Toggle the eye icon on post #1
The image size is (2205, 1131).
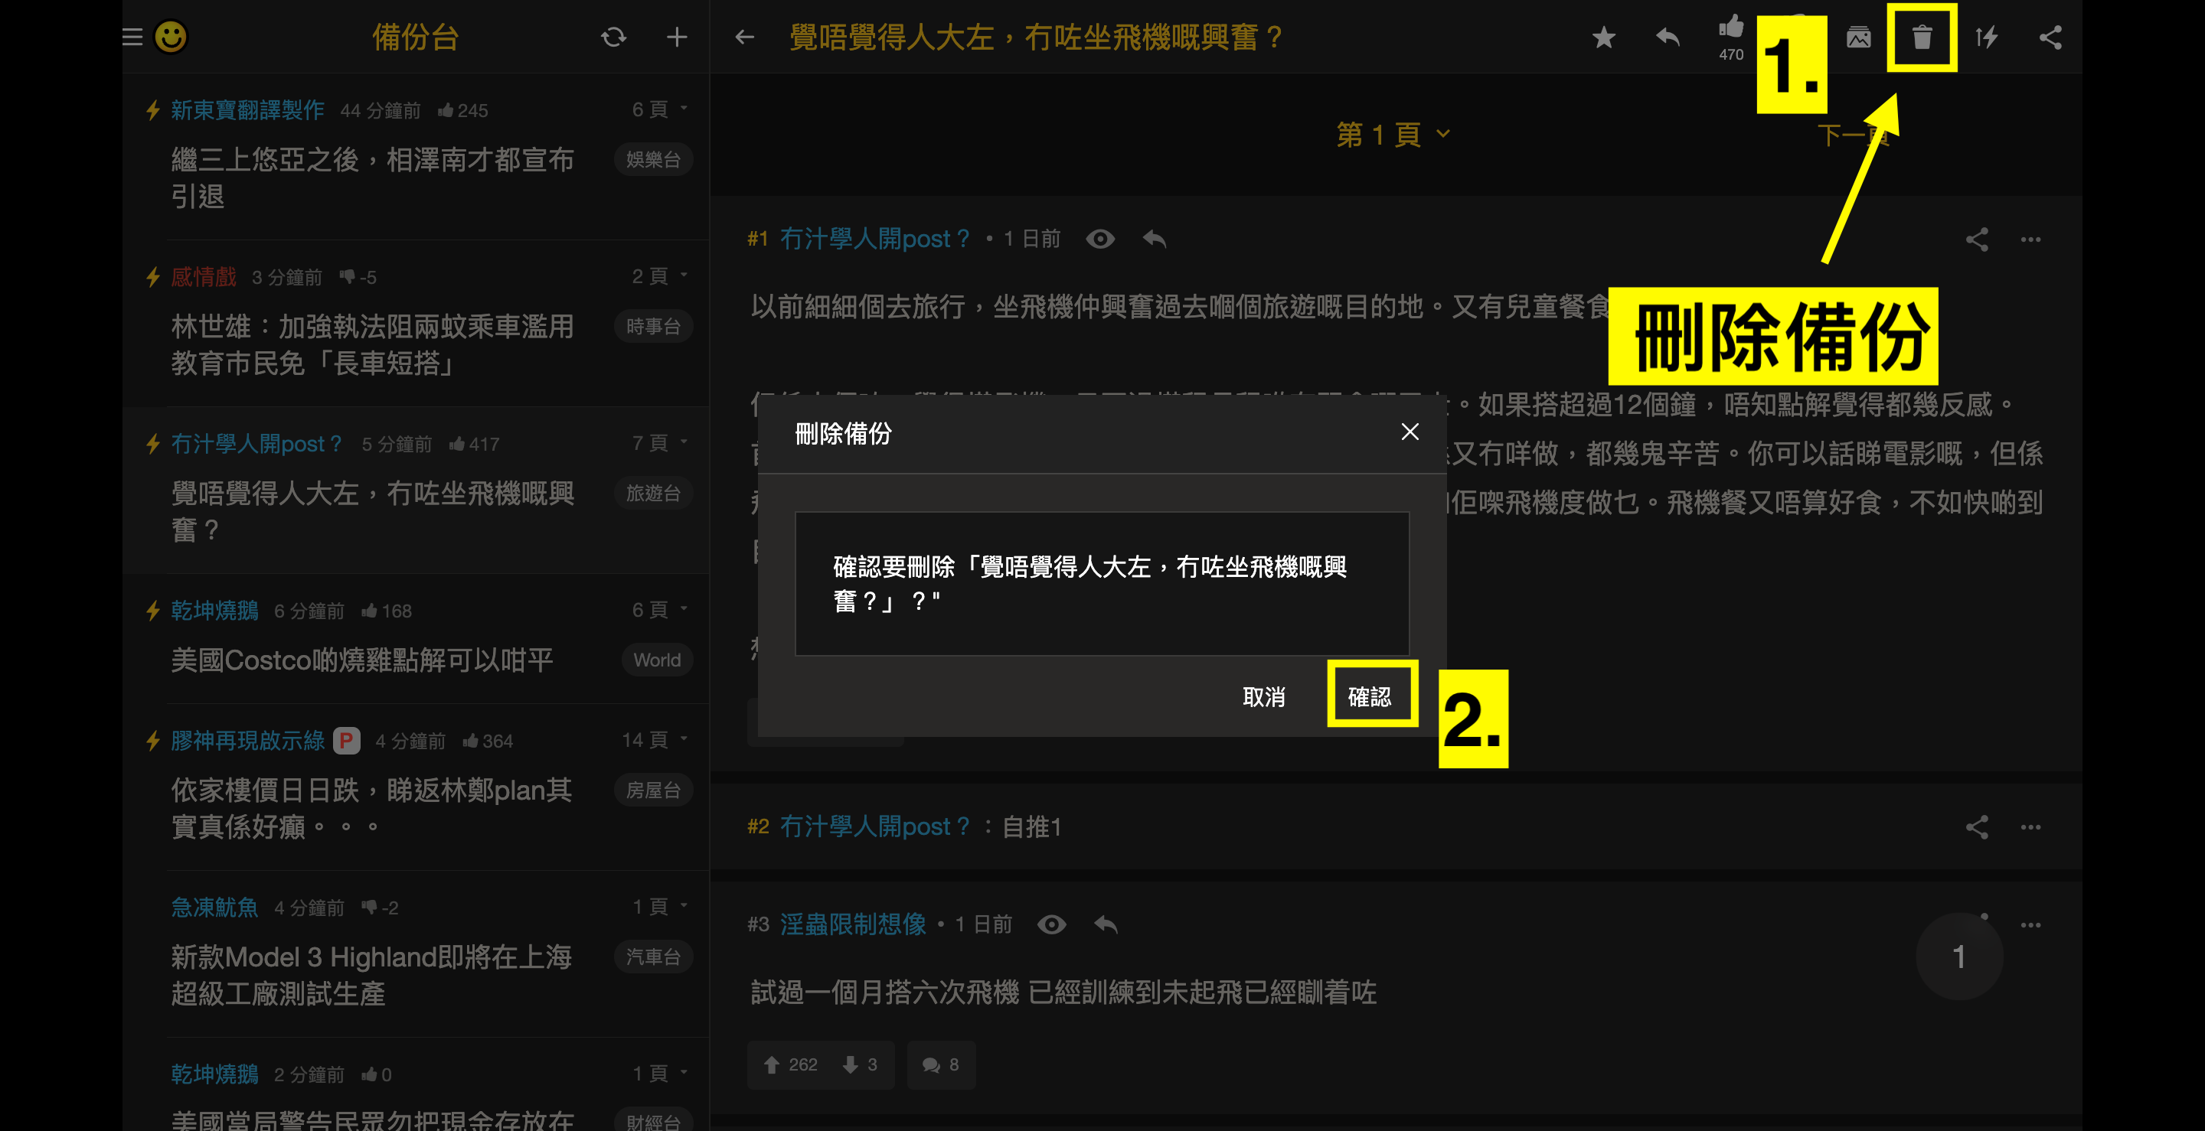click(x=1100, y=239)
